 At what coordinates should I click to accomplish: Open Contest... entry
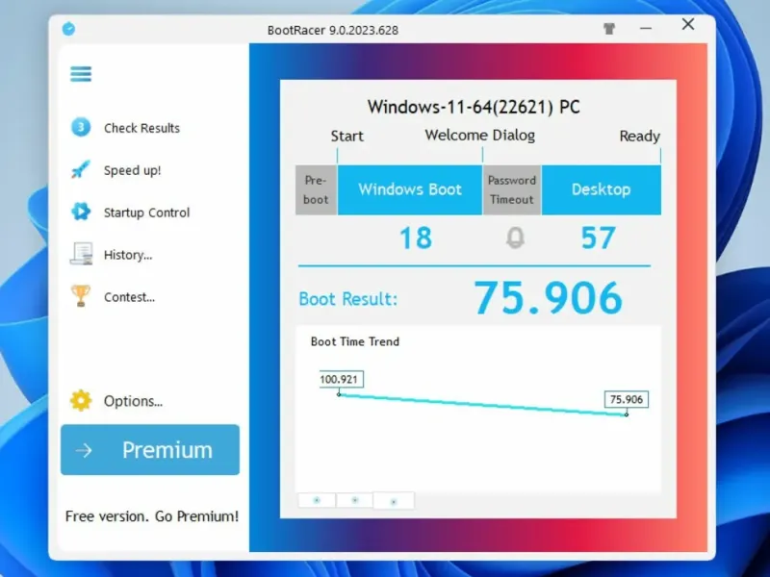coord(129,297)
